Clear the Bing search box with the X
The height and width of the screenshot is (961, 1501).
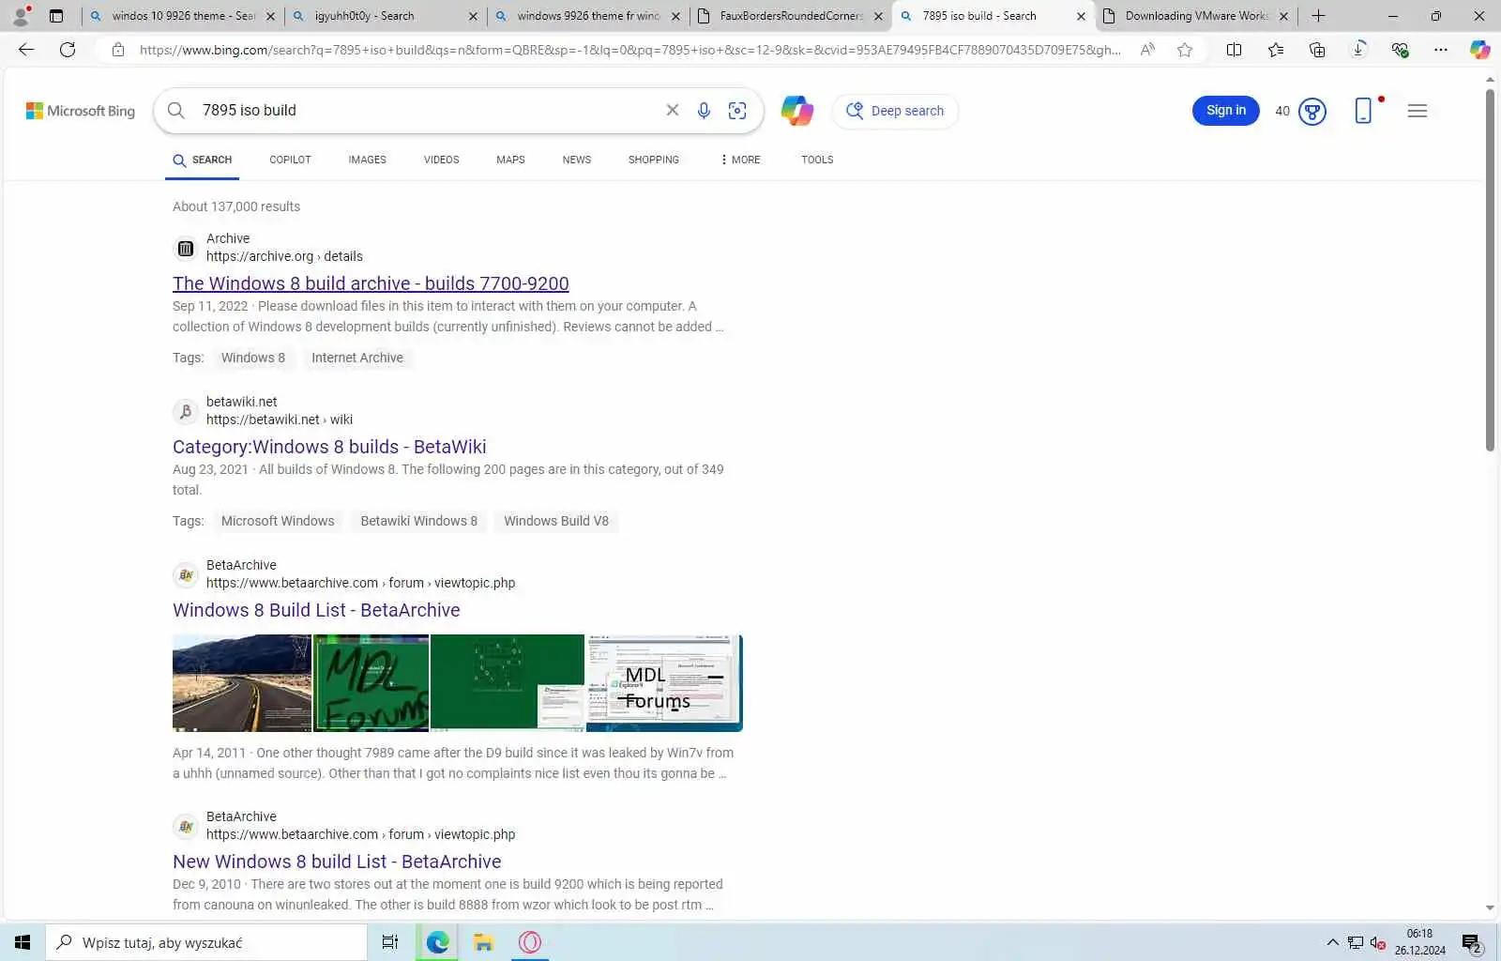673,110
